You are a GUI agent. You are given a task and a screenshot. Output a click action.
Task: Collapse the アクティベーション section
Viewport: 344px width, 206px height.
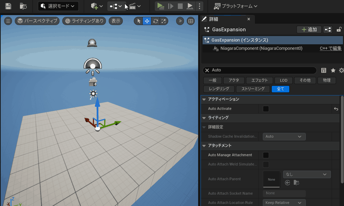pyautogui.click(x=204, y=99)
